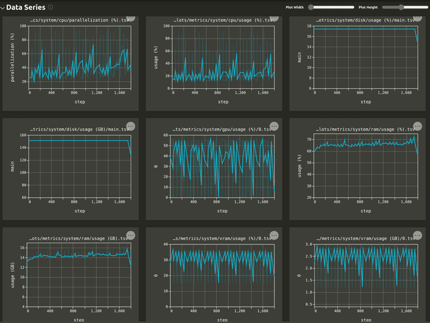This screenshot has width=430, height=323.
Task: Open options menu for gpu/usage (%) plot
Action: click(274, 126)
